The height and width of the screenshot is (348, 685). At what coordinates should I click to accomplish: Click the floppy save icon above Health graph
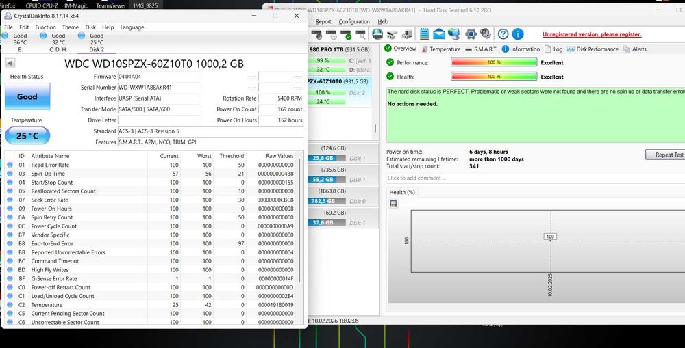point(394,204)
